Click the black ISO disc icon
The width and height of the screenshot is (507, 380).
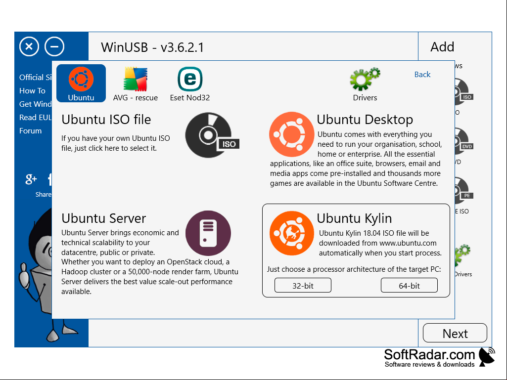[212, 135]
